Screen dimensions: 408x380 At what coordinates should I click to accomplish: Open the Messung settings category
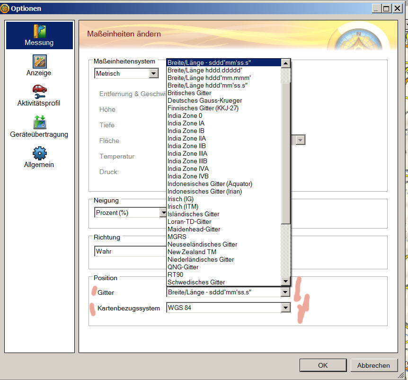[x=39, y=35]
